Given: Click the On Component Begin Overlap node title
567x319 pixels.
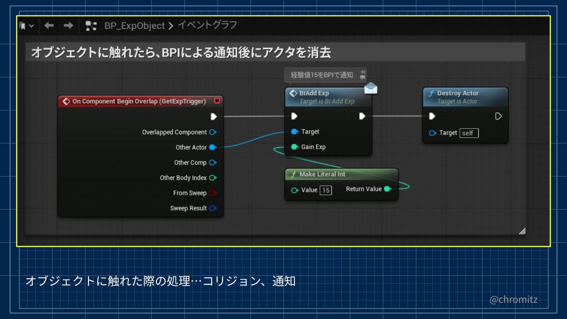Looking at the screenshot, I should pos(139,101).
